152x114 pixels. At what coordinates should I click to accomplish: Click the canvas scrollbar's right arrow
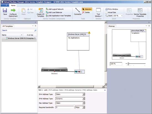click(x=103, y=86)
